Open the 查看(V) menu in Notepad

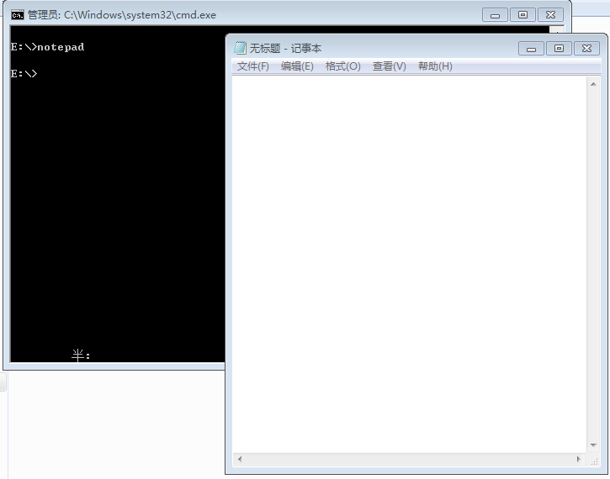pos(389,66)
